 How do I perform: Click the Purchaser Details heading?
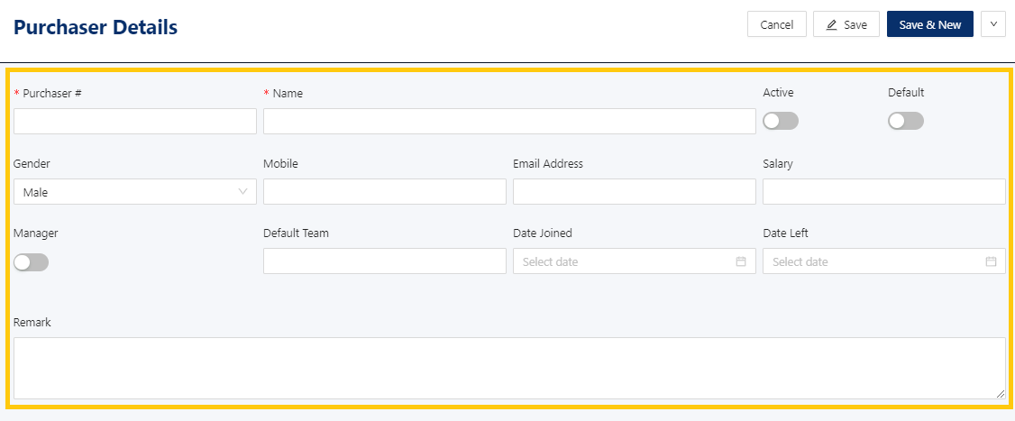96,27
